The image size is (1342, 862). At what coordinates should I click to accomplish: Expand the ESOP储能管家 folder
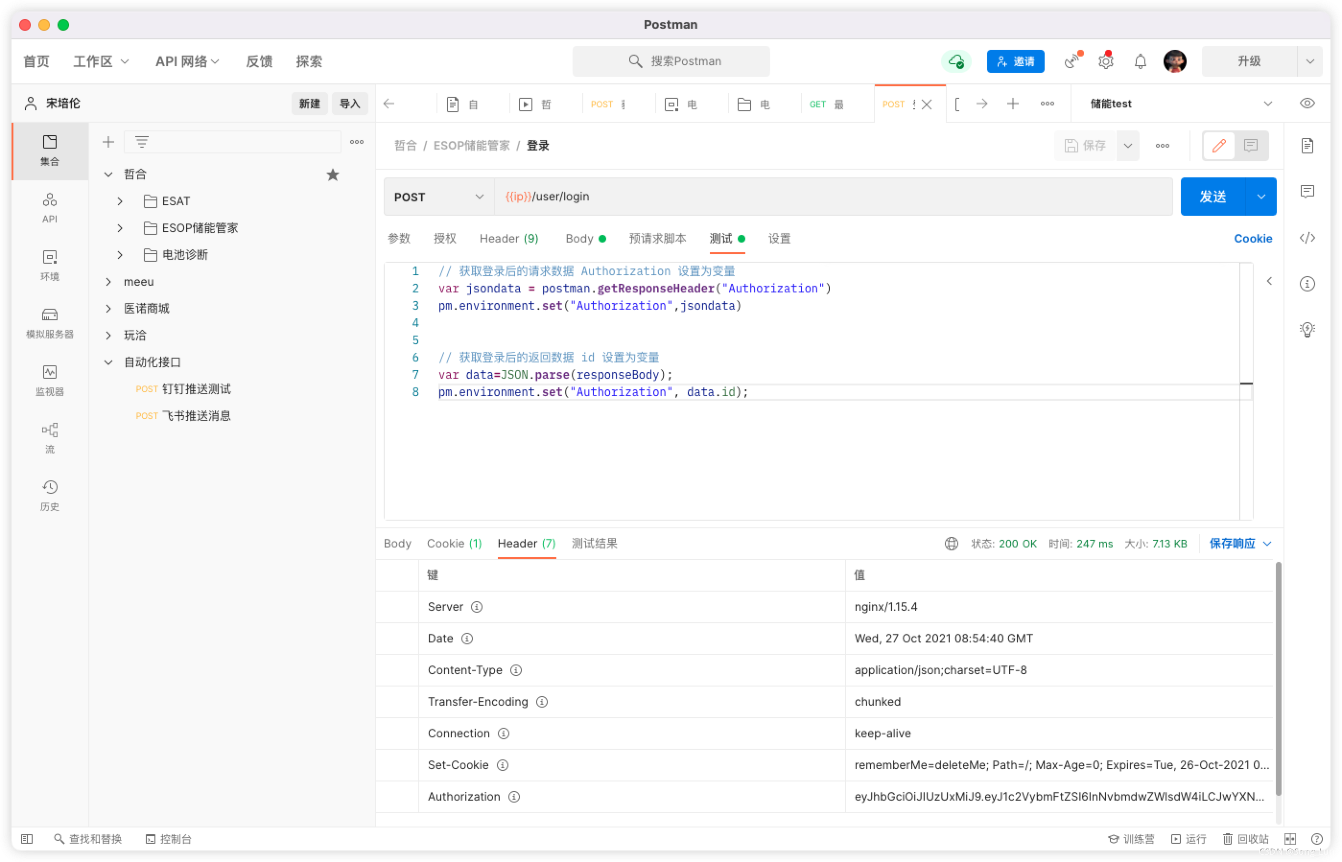click(x=120, y=228)
